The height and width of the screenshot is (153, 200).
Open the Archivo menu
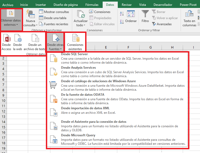tap(8, 5)
